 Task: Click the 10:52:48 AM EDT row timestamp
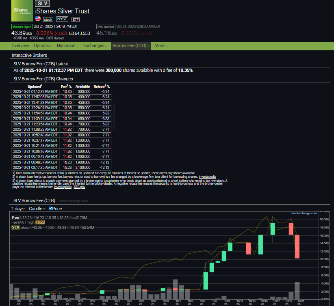pyautogui.click(x=35, y=135)
